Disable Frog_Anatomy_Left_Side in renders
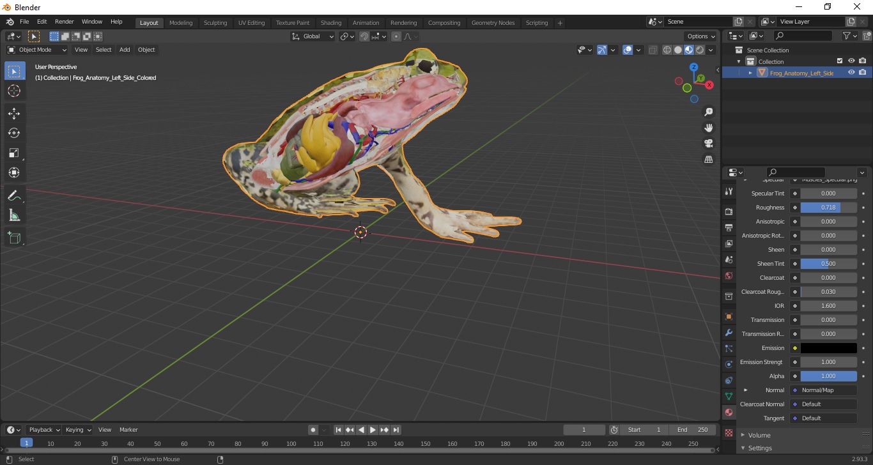873x465 pixels. click(863, 73)
